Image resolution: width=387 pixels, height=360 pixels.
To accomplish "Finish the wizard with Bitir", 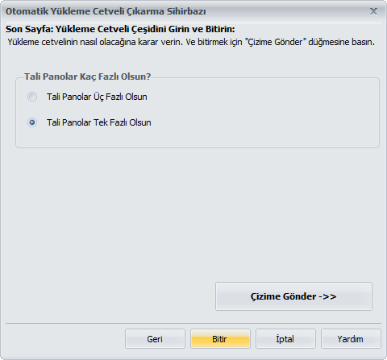I will 220,339.
